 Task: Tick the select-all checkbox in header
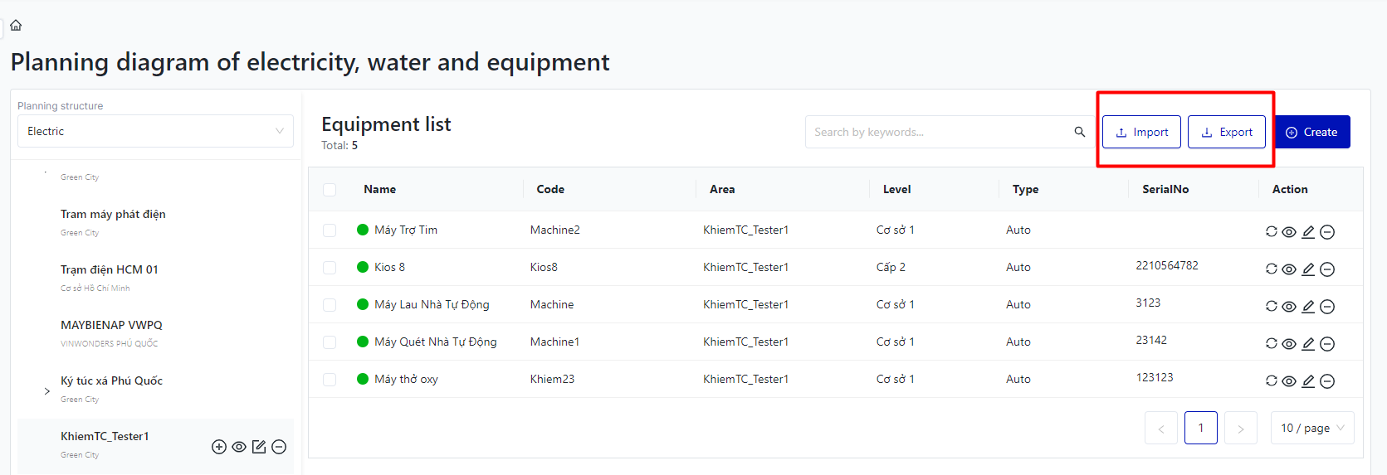pyautogui.click(x=330, y=190)
